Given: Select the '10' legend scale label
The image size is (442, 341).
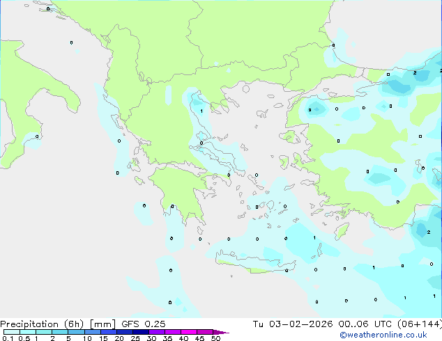Looking at the screenshot, I should pyautogui.click(x=87, y=338).
